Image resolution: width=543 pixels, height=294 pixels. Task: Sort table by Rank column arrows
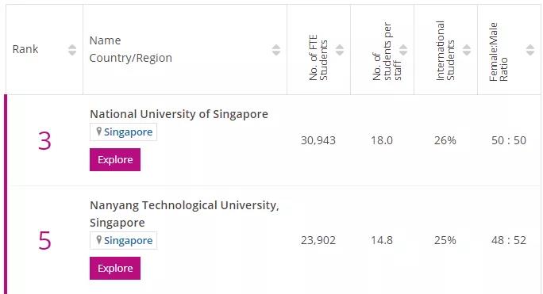tap(72, 50)
